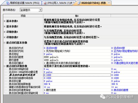Click axis 1 value 1200 pulse/s
Screen dimensions: 138x103
click(51, 60)
